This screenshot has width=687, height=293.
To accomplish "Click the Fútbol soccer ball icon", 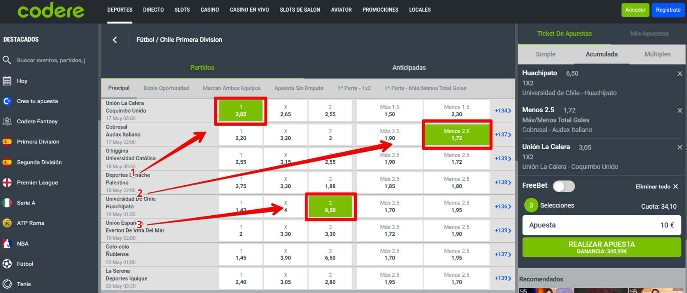I will (x=7, y=264).
